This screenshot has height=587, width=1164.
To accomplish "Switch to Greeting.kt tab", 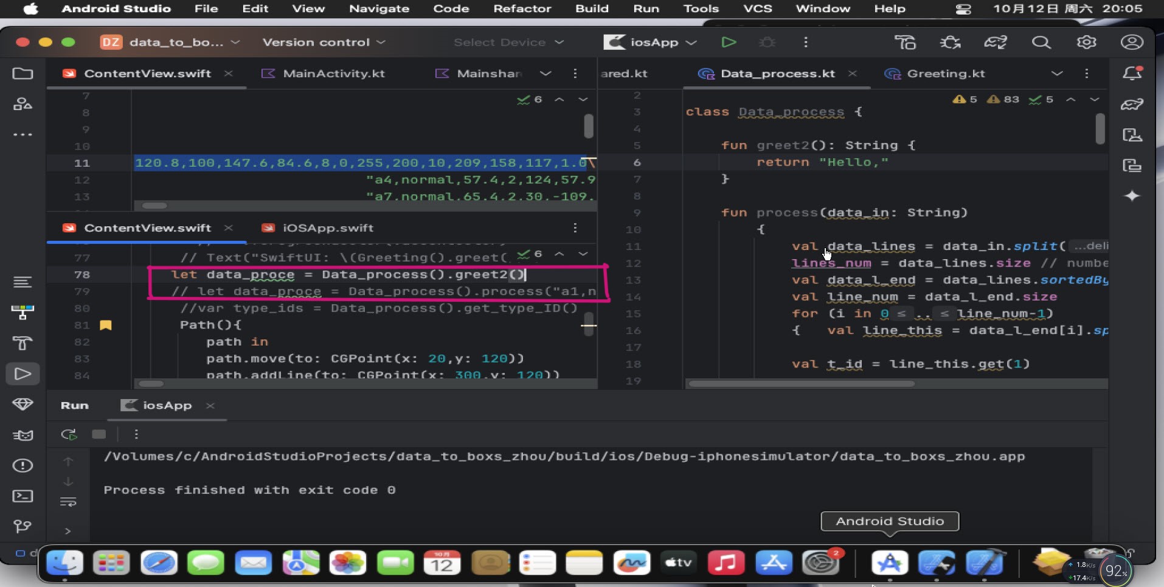I will [935, 74].
